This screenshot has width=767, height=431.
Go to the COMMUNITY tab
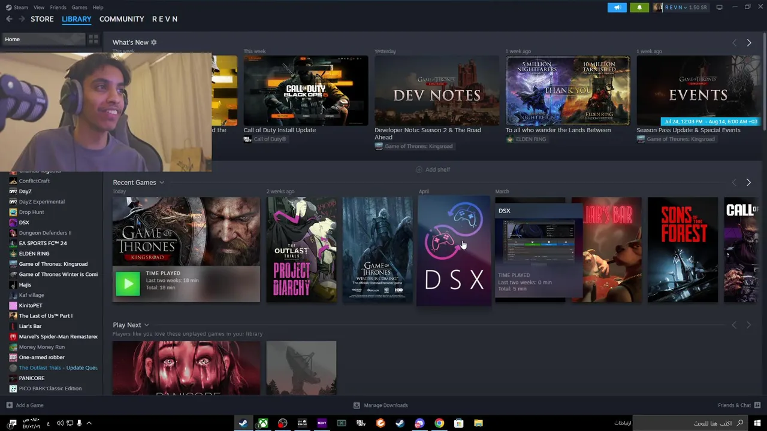pyautogui.click(x=122, y=19)
